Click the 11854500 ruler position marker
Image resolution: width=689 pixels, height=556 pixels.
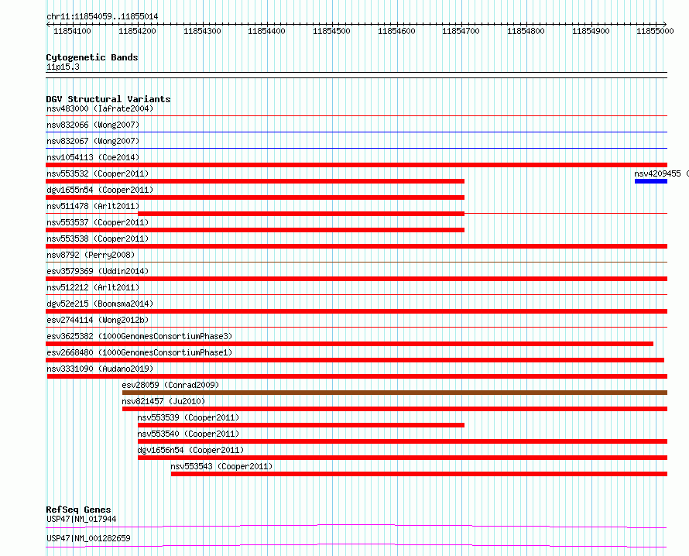tap(331, 31)
